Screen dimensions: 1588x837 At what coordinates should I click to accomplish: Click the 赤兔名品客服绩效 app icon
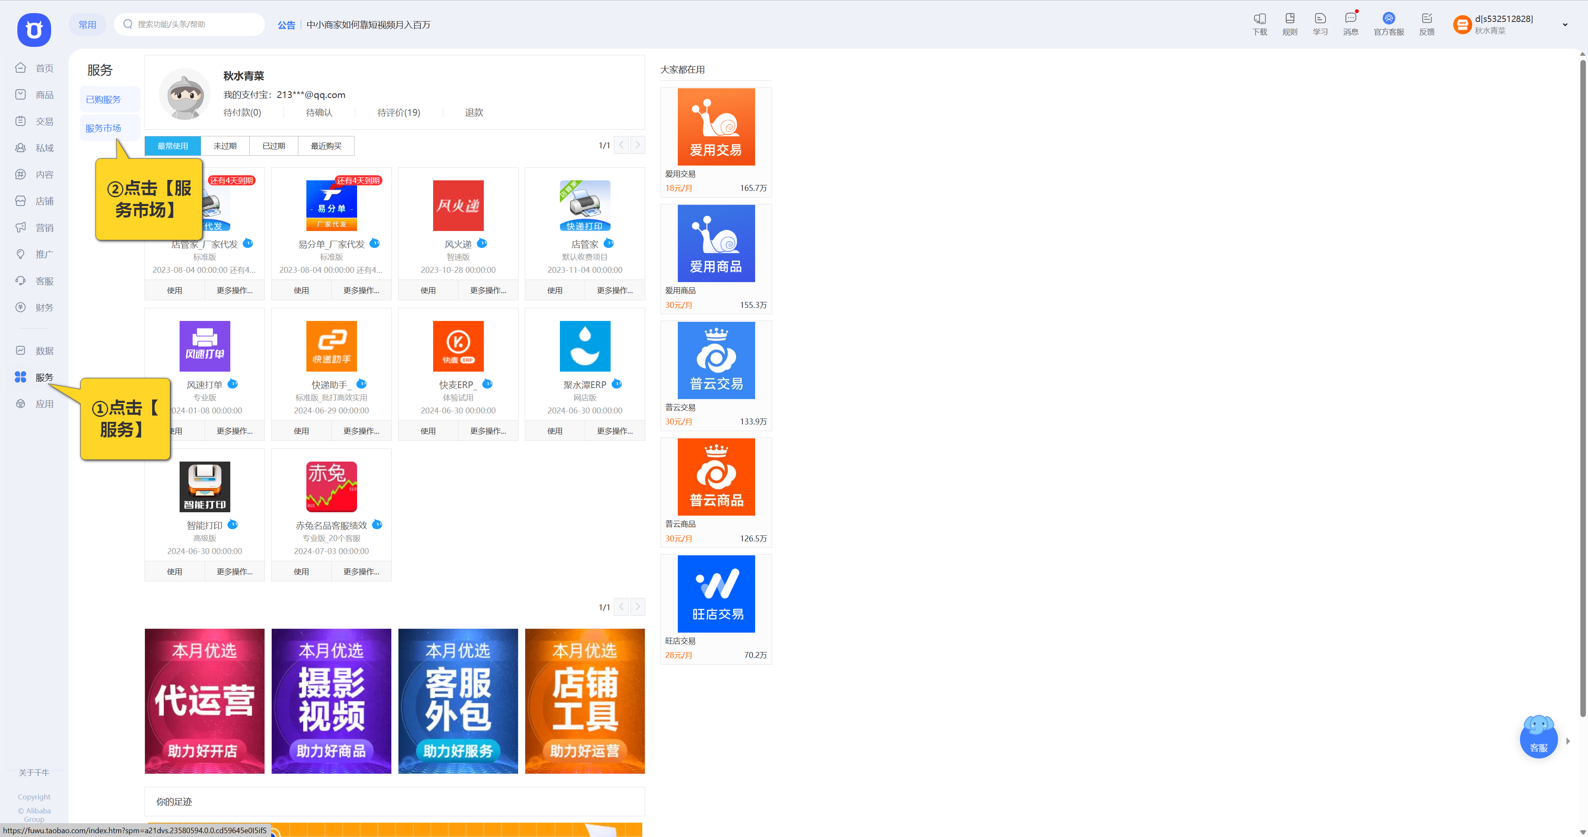click(x=331, y=486)
